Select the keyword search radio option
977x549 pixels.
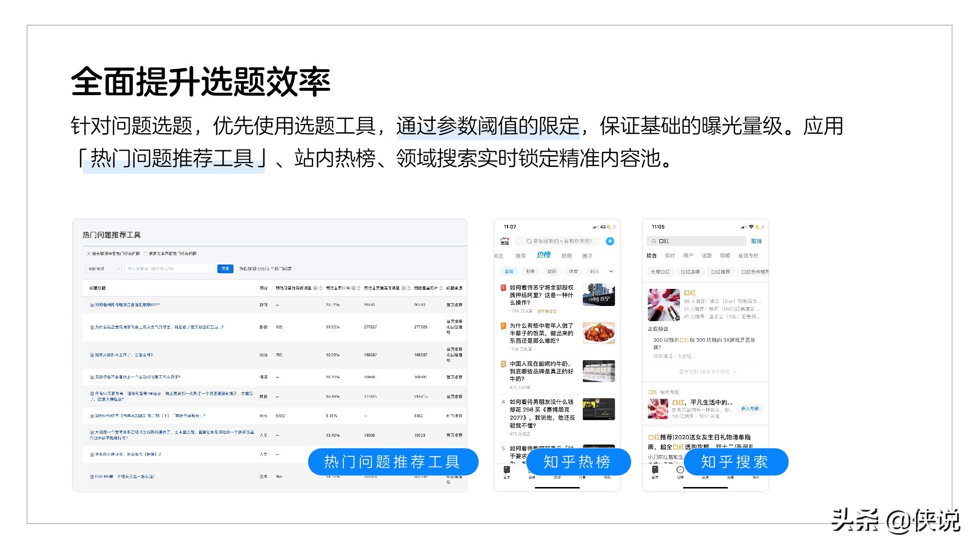[89, 253]
